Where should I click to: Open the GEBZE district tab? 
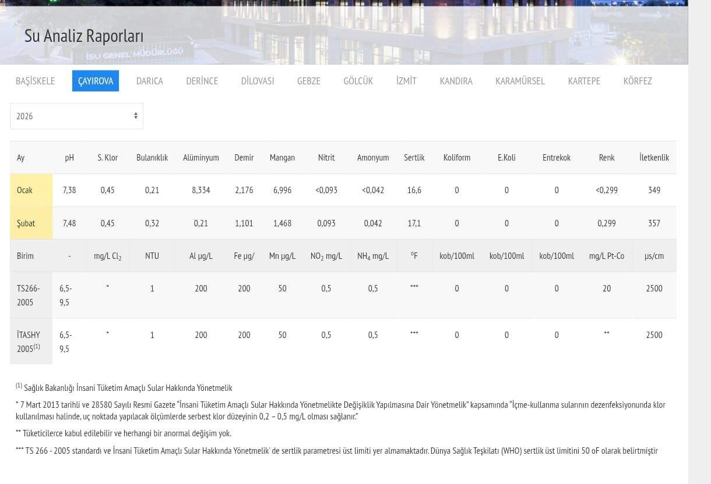click(x=308, y=81)
